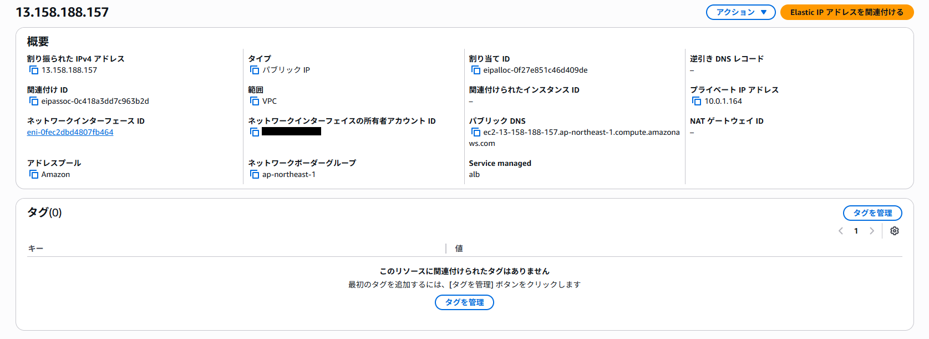Select page 1 in tags pagination
This screenshot has width=929, height=339.
point(856,231)
